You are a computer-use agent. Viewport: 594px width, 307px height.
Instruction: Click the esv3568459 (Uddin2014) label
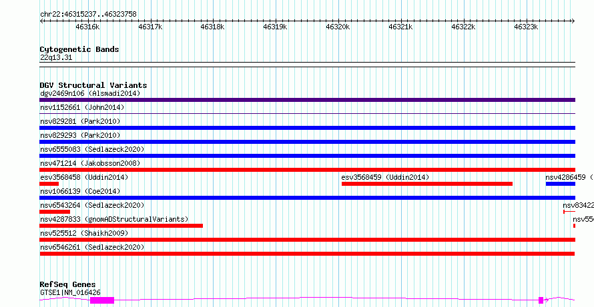385,177
